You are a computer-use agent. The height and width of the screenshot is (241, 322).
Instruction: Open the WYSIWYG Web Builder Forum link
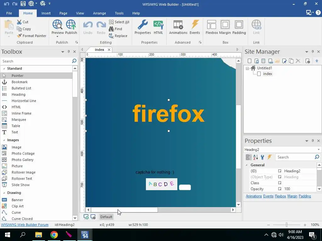tap(25, 225)
